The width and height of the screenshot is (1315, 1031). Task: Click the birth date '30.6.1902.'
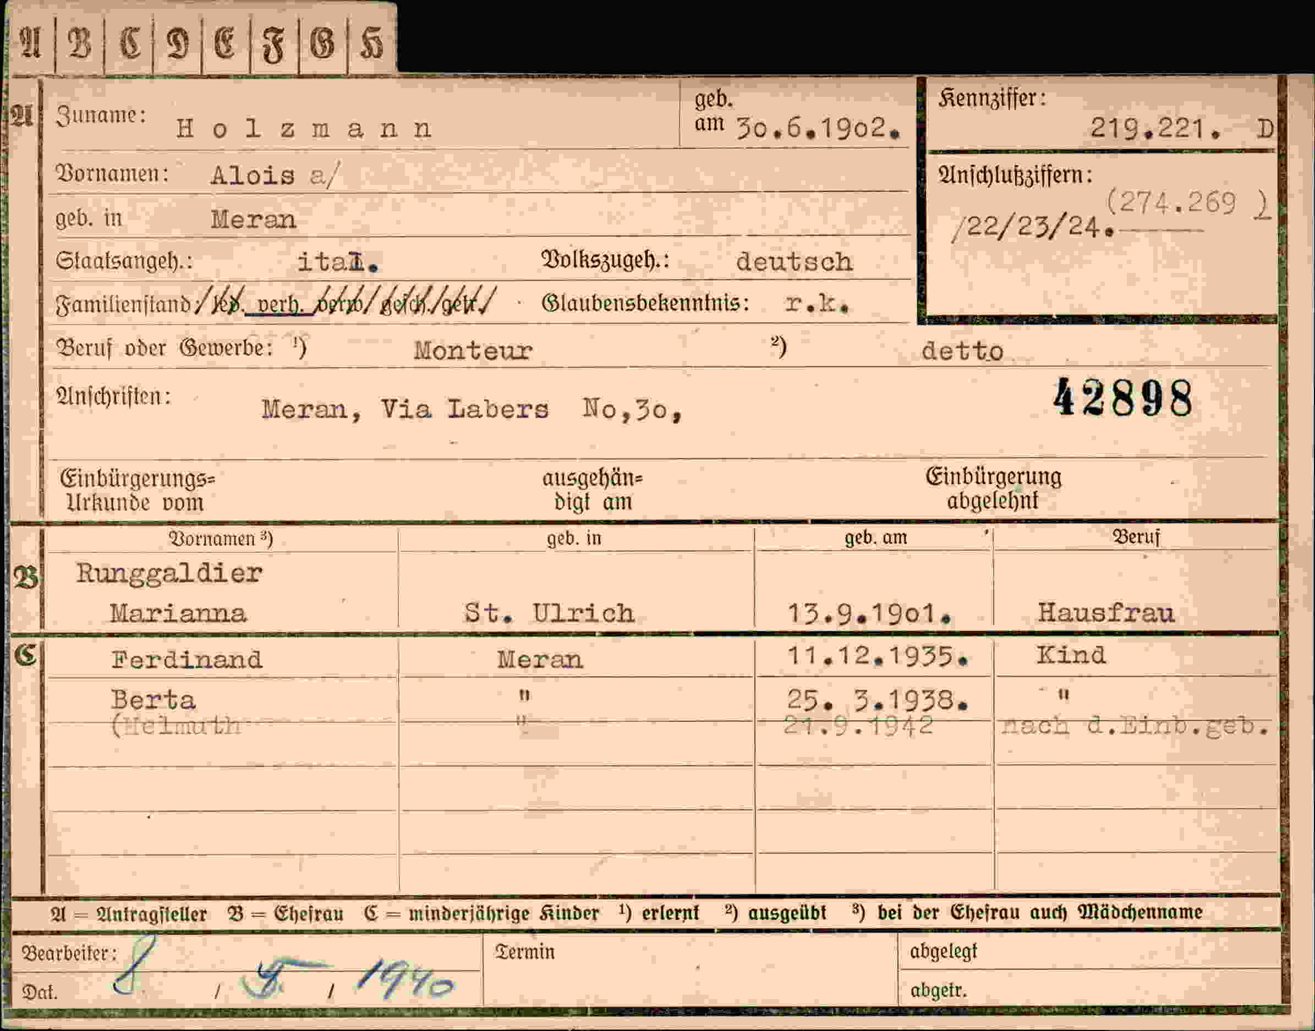coord(819,128)
